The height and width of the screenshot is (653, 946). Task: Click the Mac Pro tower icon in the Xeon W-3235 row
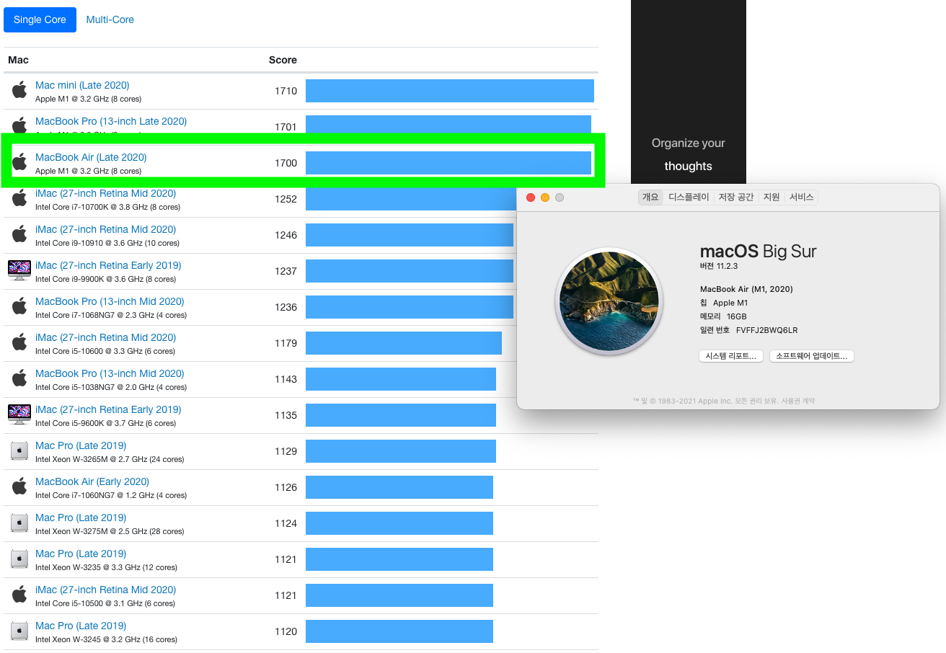tap(19, 559)
